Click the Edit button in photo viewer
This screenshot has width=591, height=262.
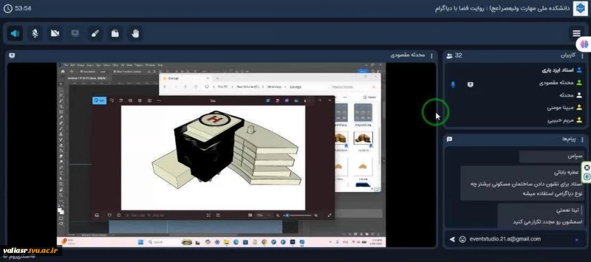(x=100, y=100)
